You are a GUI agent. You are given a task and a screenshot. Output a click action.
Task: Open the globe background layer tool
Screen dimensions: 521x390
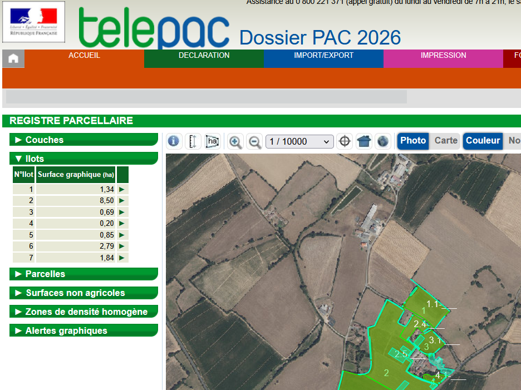coord(383,141)
